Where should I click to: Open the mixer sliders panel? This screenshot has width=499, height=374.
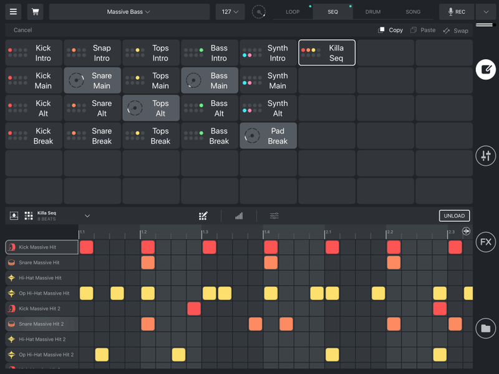click(486, 156)
